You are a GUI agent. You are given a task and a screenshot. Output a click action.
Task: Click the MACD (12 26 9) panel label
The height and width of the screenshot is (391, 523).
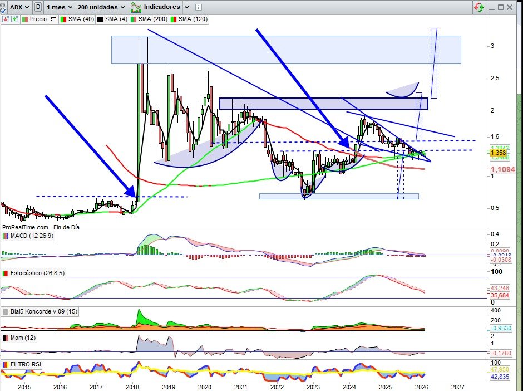(x=32, y=236)
